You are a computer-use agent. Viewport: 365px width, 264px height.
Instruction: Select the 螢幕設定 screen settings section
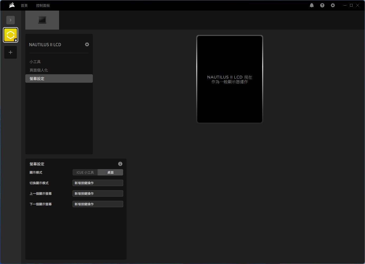(59, 78)
